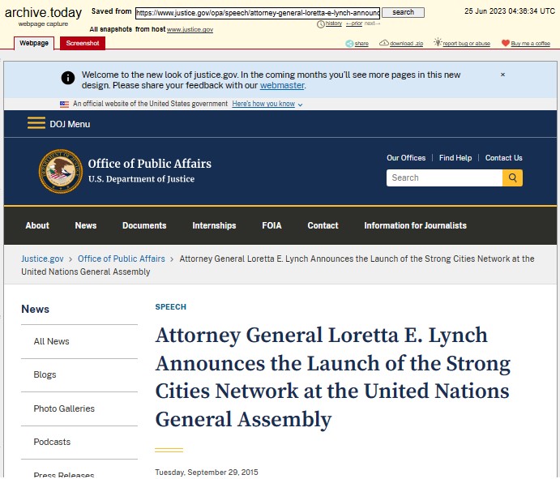560x479 pixels.
Task: Open the Our Offices link
Action: pos(406,158)
